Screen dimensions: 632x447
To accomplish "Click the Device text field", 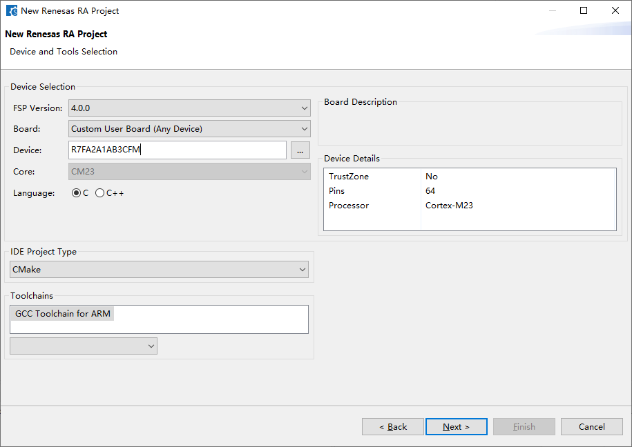I will point(178,150).
